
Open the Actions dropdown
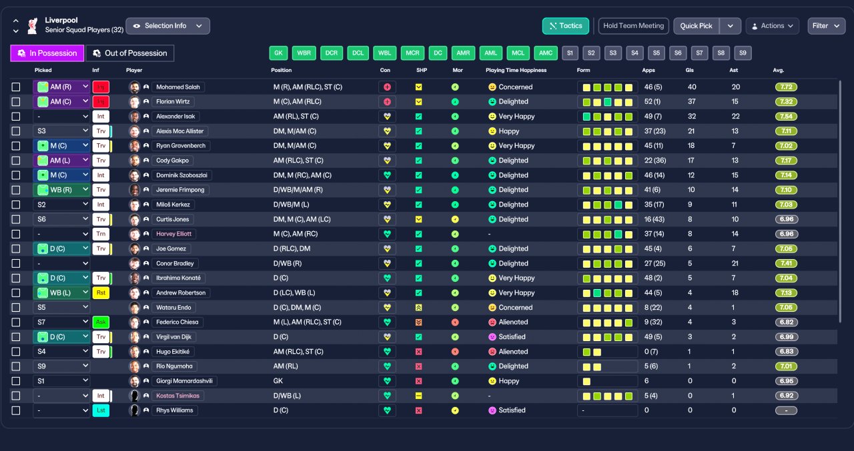pyautogui.click(x=772, y=26)
